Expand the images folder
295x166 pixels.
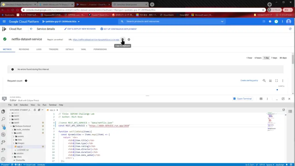point(14,143)
